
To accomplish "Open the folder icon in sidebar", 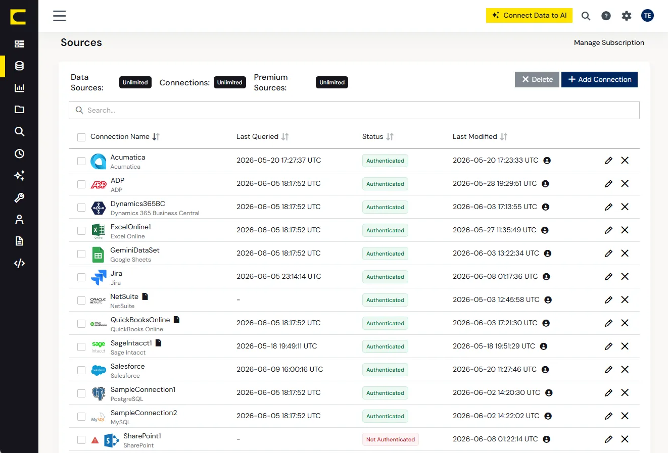I will 19,110.
